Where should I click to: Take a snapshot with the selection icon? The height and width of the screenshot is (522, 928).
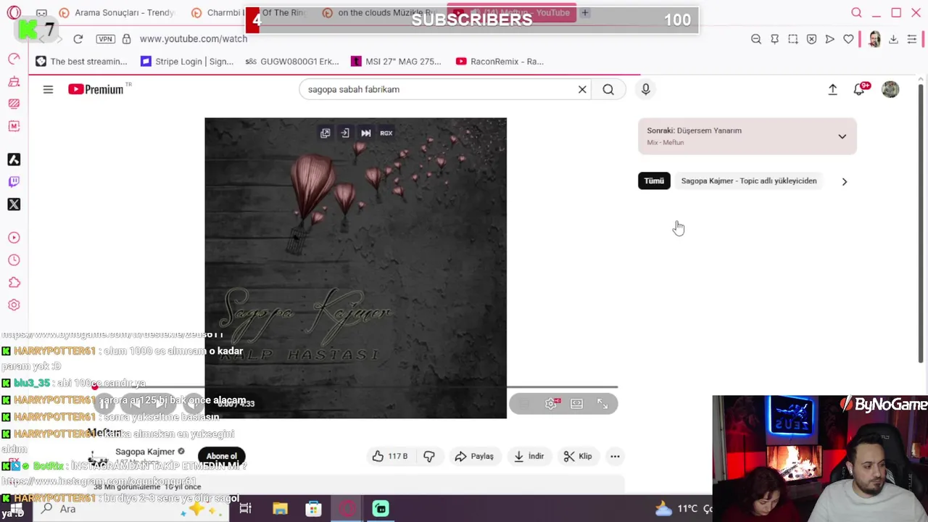793,39
